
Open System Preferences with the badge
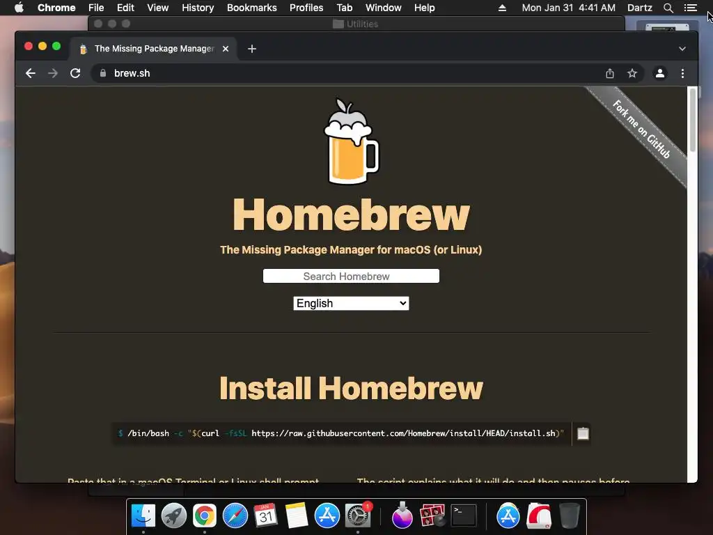(358, 515)
